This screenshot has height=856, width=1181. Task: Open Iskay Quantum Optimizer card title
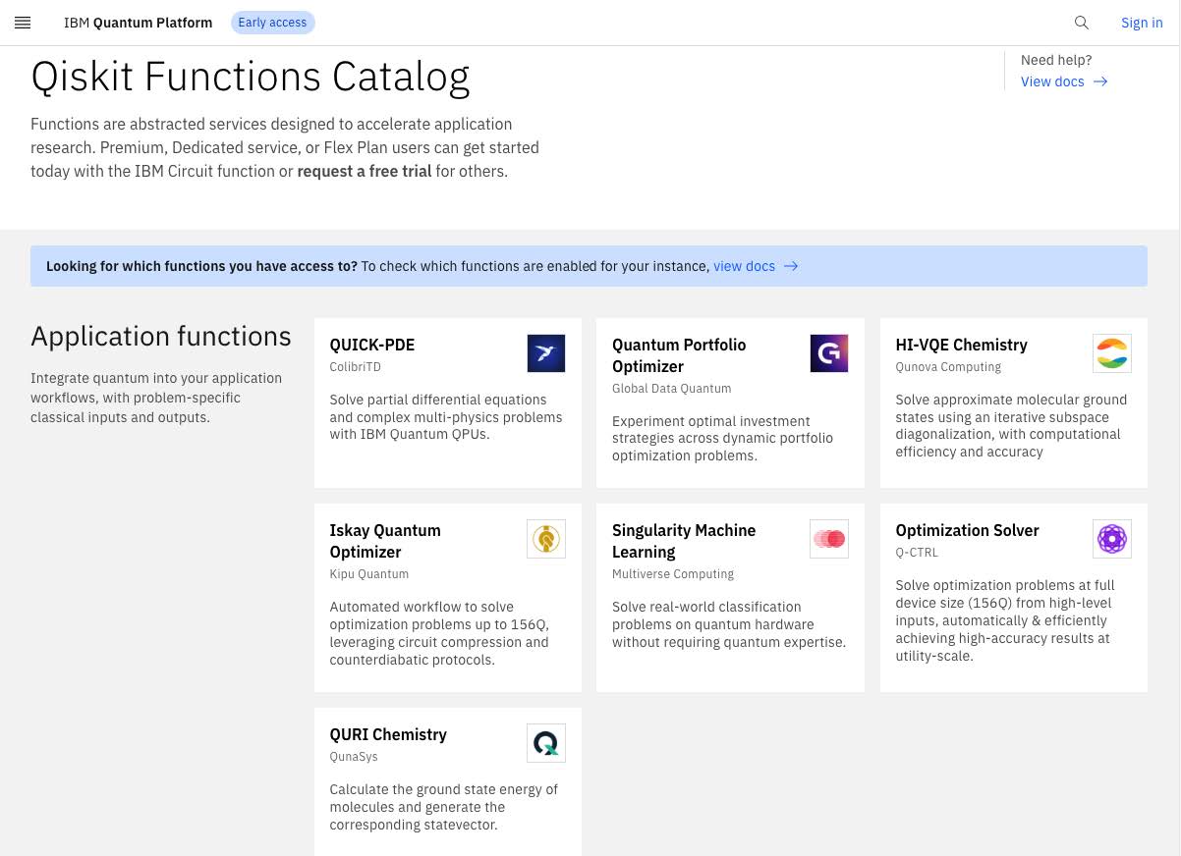(x=384, y=541)
